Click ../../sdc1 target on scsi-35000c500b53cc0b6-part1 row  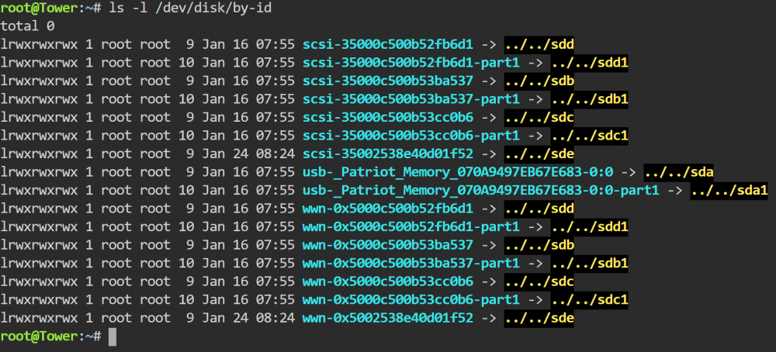pos(590,136)
